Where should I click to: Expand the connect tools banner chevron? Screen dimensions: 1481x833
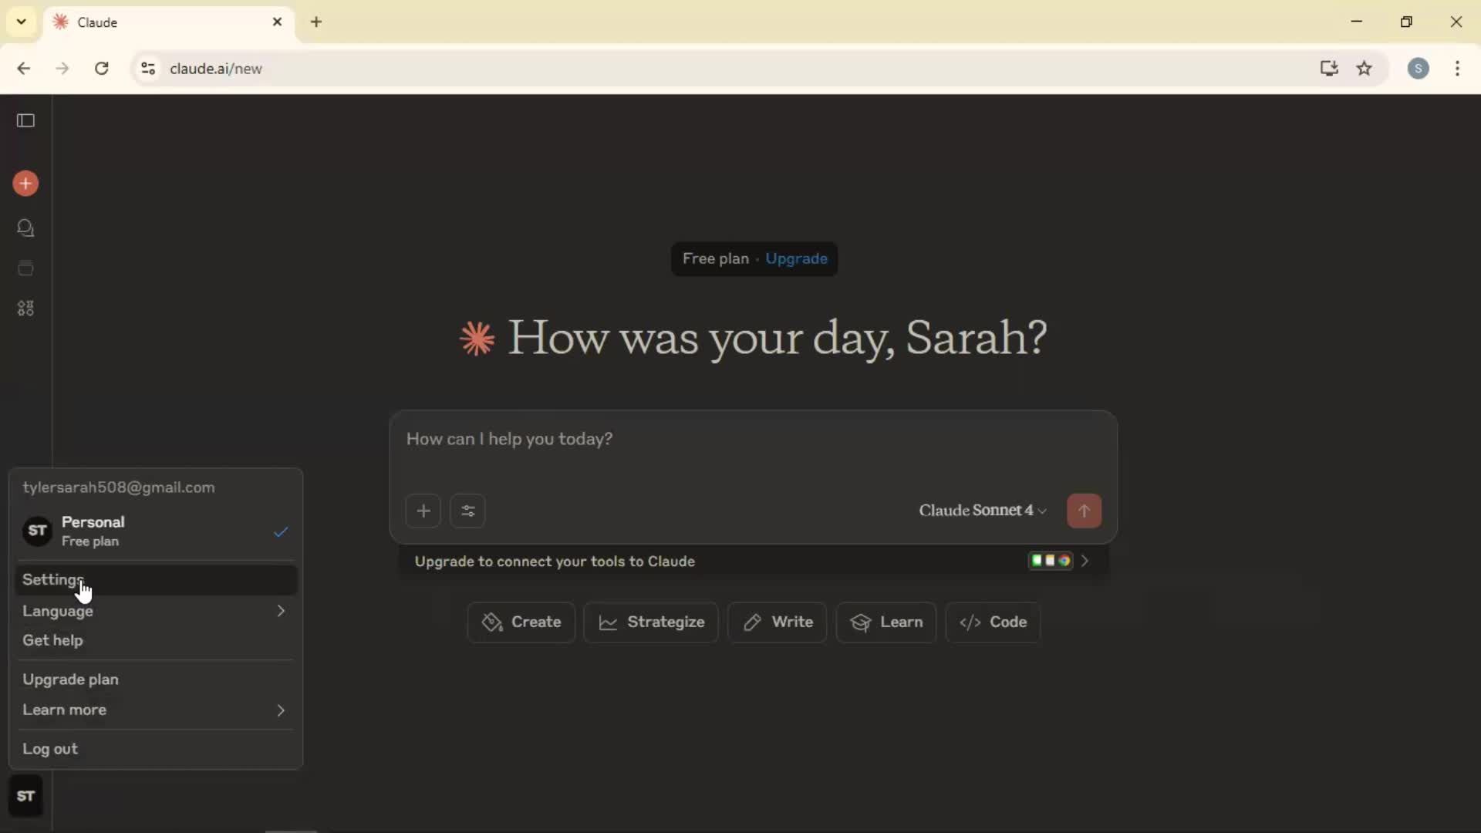[1085, 561]
